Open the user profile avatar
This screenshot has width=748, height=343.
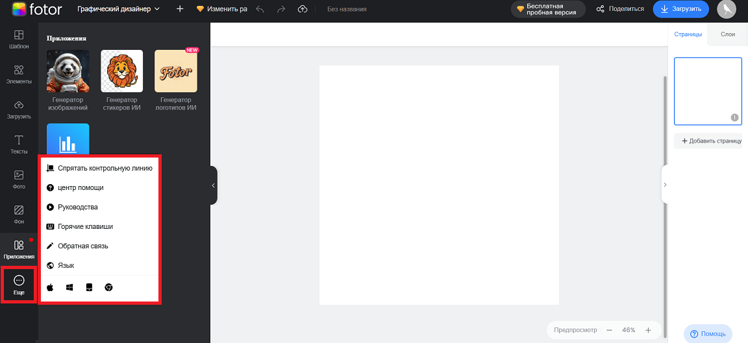pos(726,9)
